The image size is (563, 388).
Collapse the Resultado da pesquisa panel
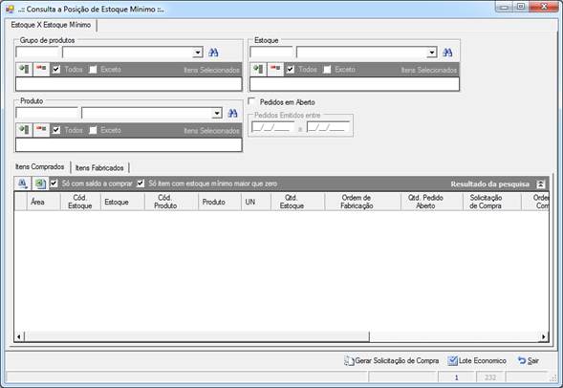click(541, 184)
